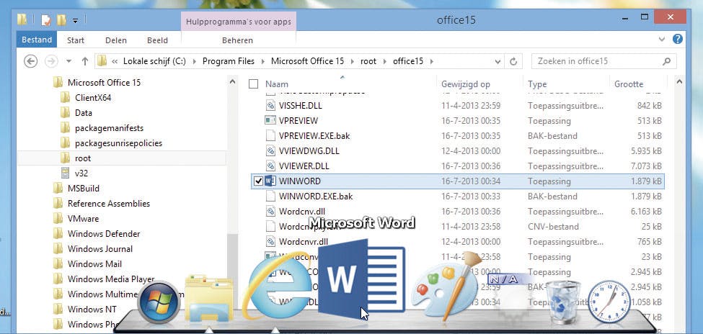The width and height of the screenshot is (703, 334).
Task: Open the Quick Access Toolbar customize dropdown
Action: (75, 20)
